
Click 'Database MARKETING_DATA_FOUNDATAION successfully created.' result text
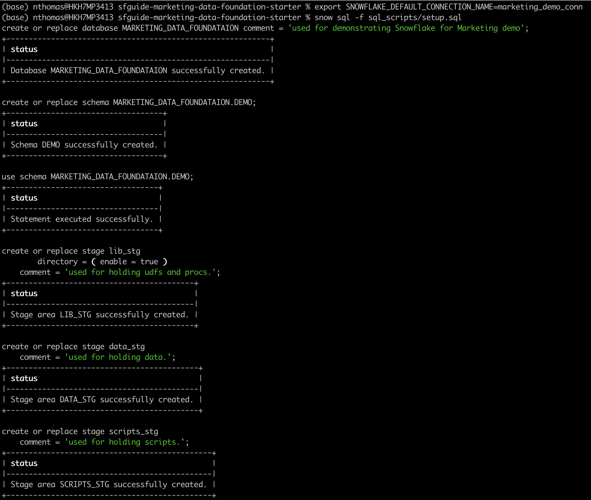click(137, 71)
